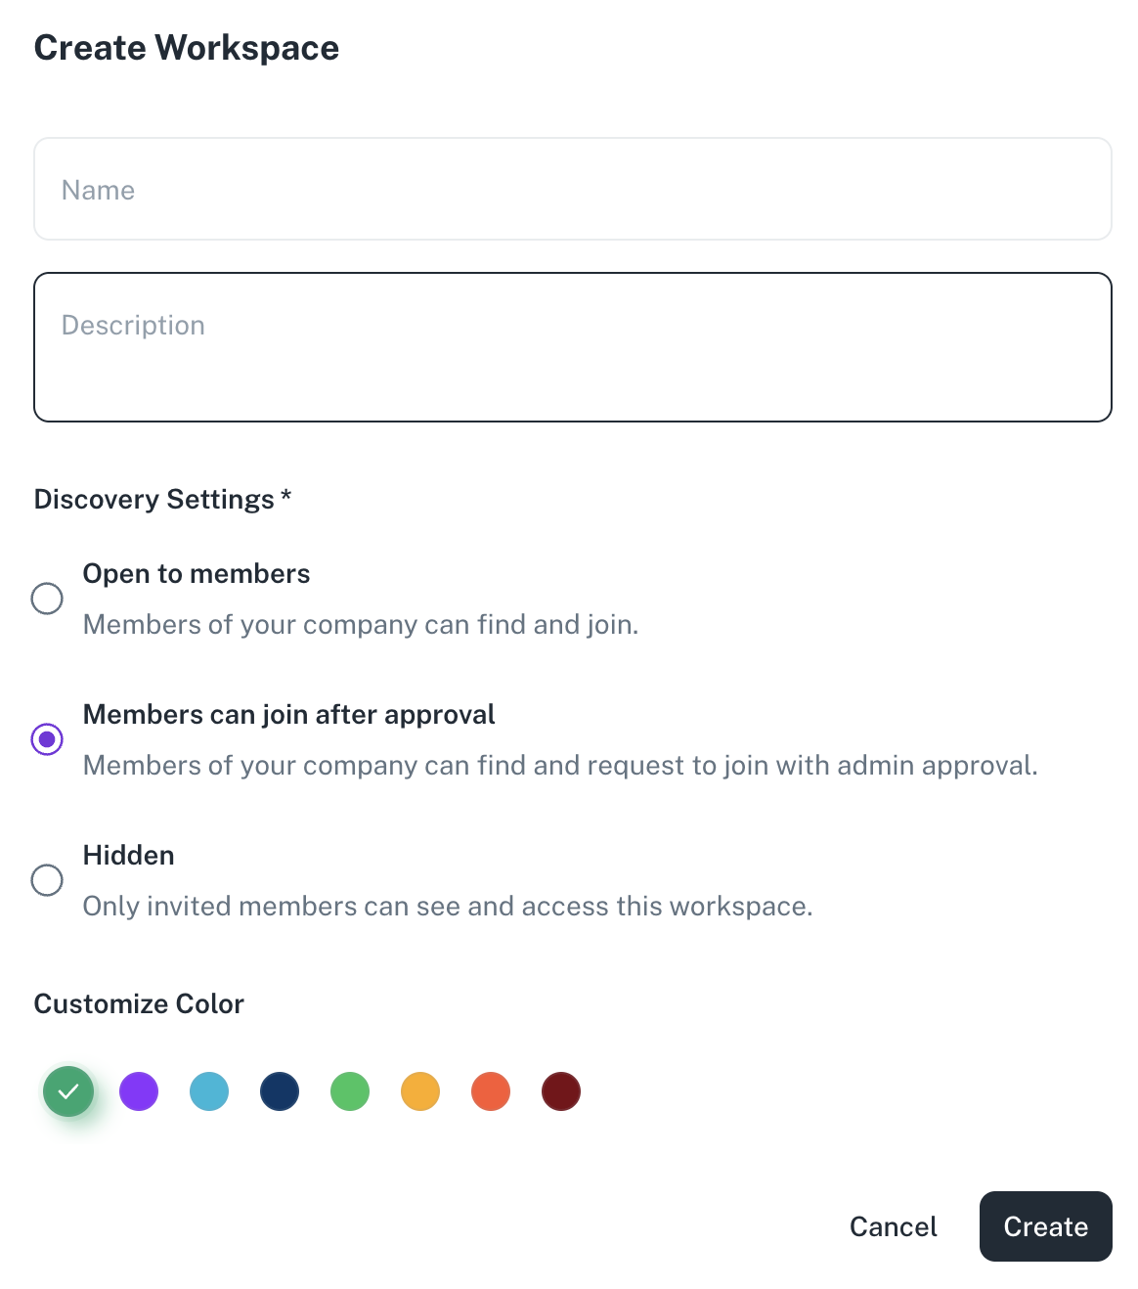The image size is (1138, 1289).
Task: Select the Open to members radio button
Action: (x=47, y=599)
